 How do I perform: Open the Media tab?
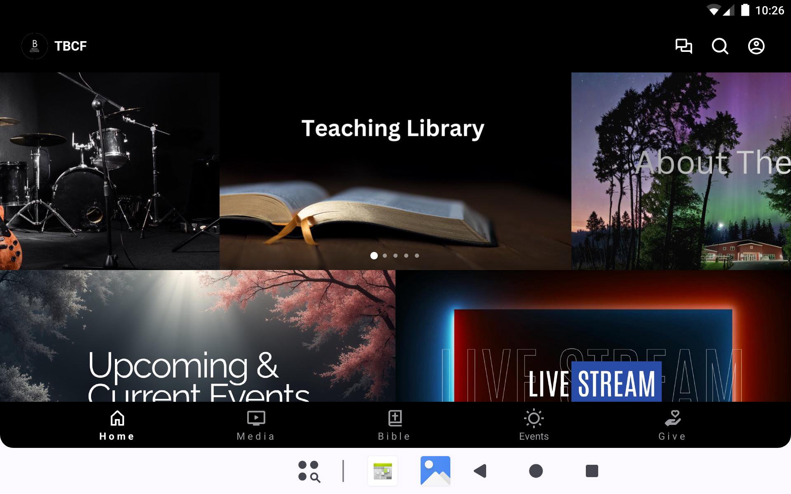255,425
